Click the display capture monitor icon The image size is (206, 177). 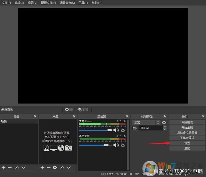(53, 148)
